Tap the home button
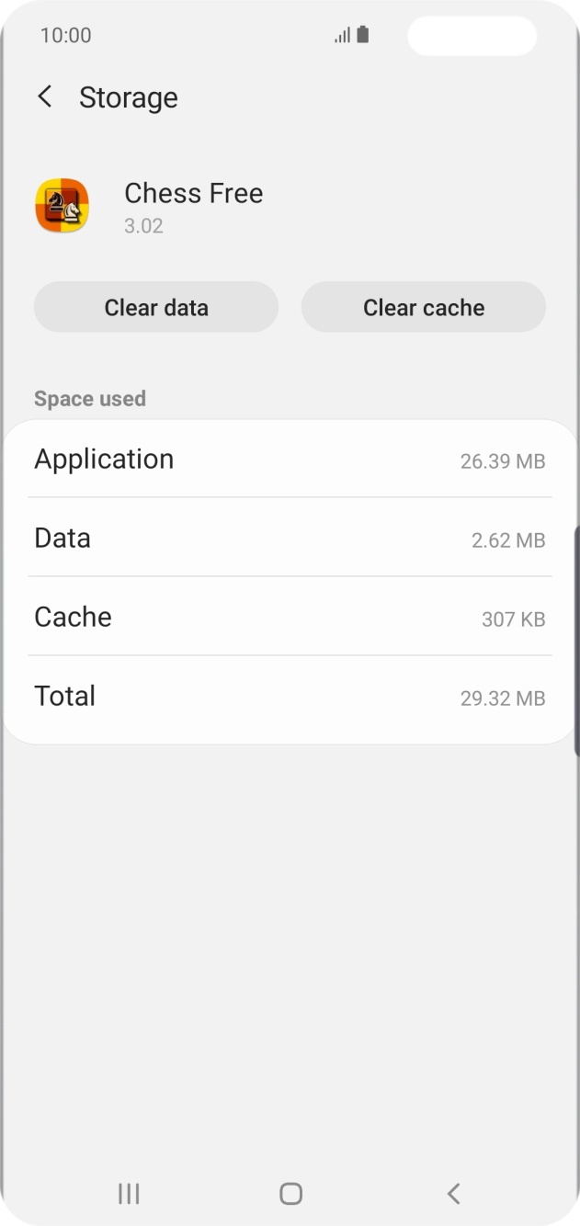The image size is (580, 1226). coord(290,1193)
